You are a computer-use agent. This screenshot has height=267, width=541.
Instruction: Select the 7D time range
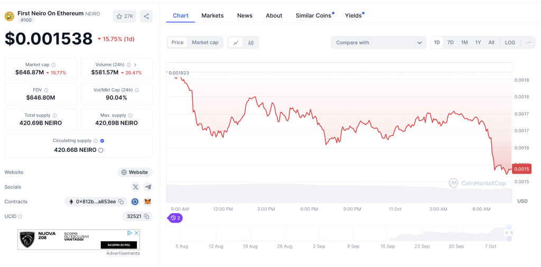[450, 42]
